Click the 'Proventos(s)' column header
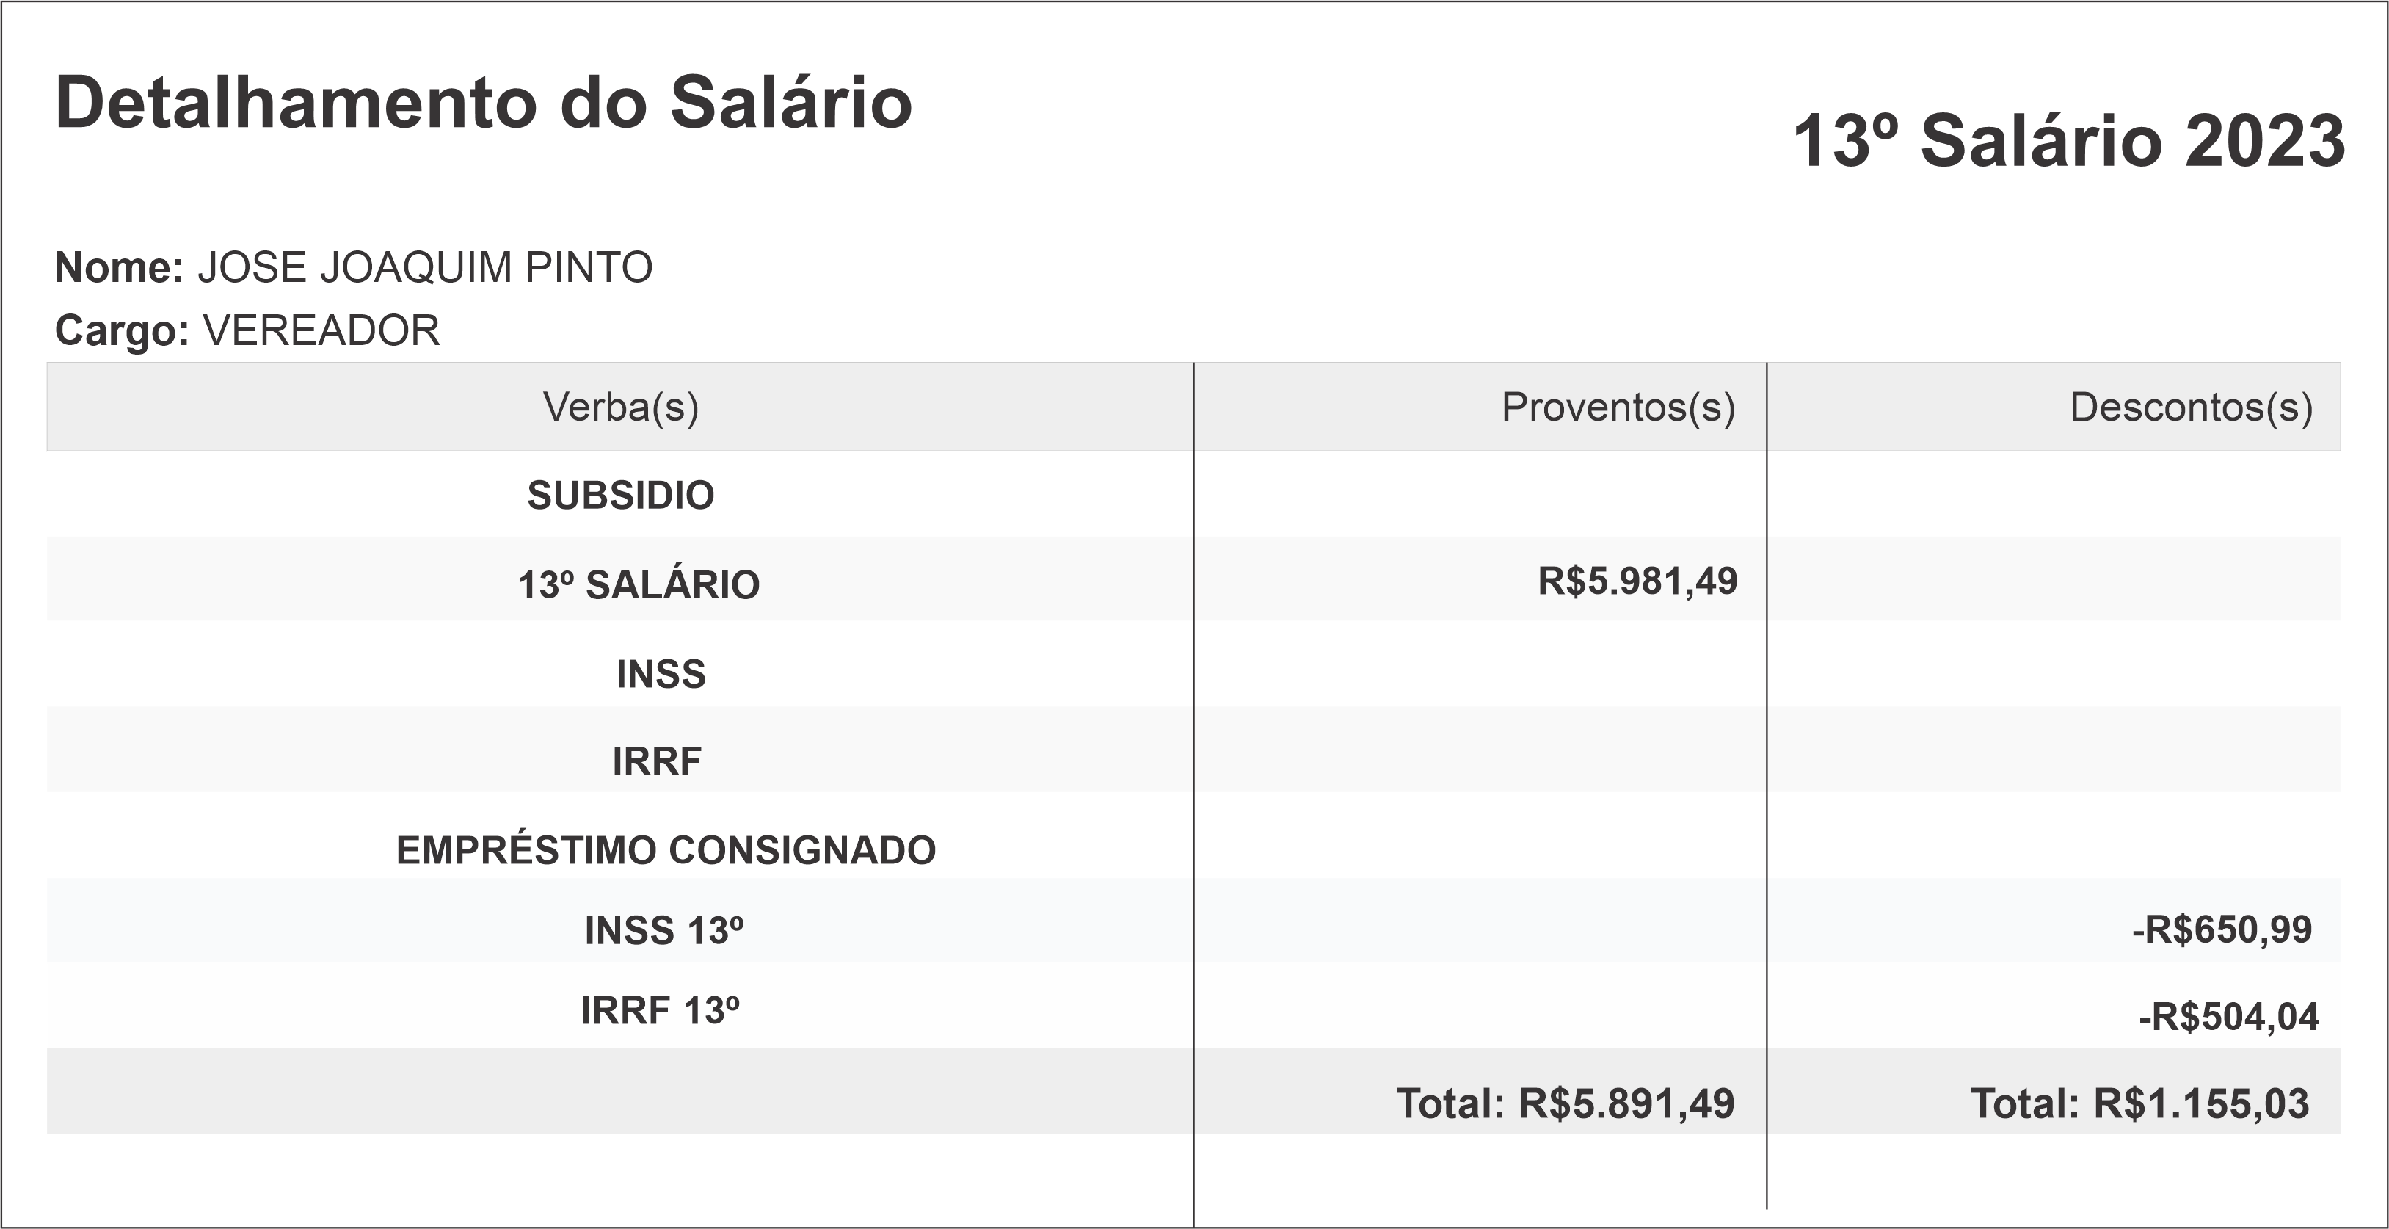 (1618, 407)
